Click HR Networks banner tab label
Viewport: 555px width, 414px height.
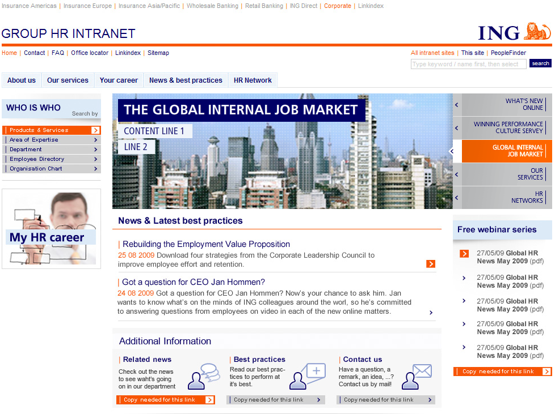tap(527, 197)
